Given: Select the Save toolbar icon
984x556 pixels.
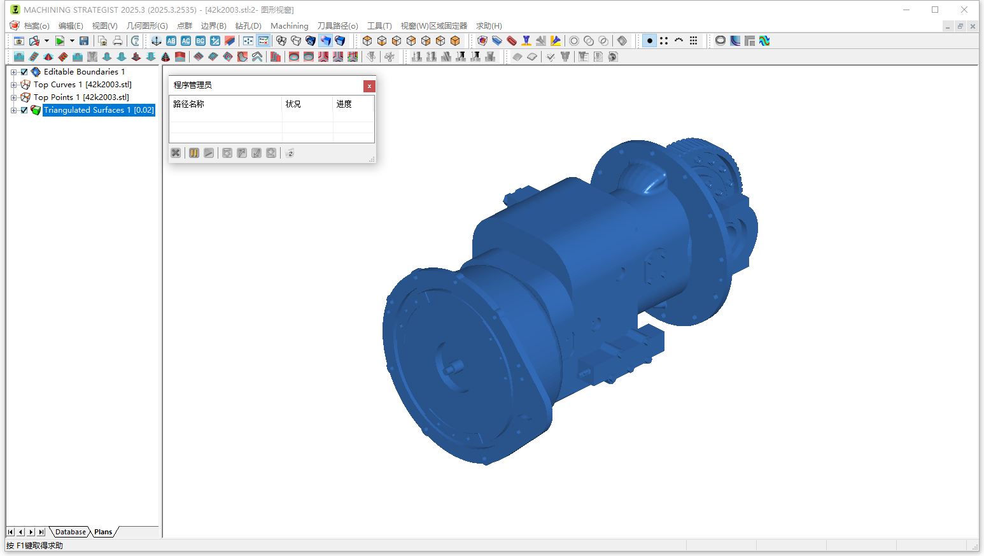Looking at the screenshot, I should coord(83,40).
